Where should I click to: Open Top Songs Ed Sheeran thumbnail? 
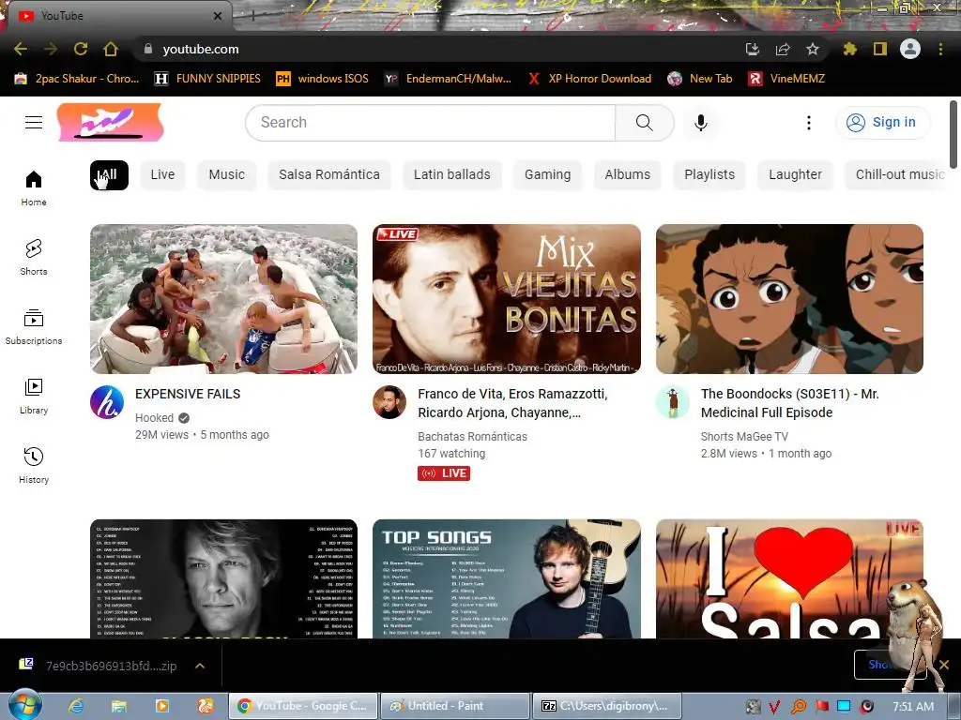pos(507,578)
